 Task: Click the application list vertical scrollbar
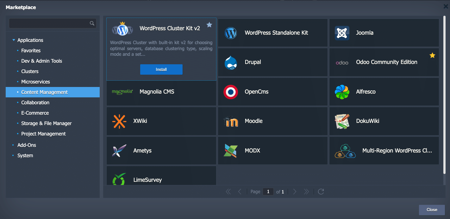(444, 95)
